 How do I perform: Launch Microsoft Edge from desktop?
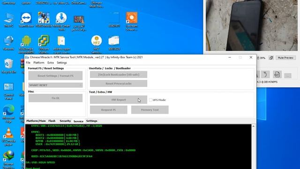[8, 114]
